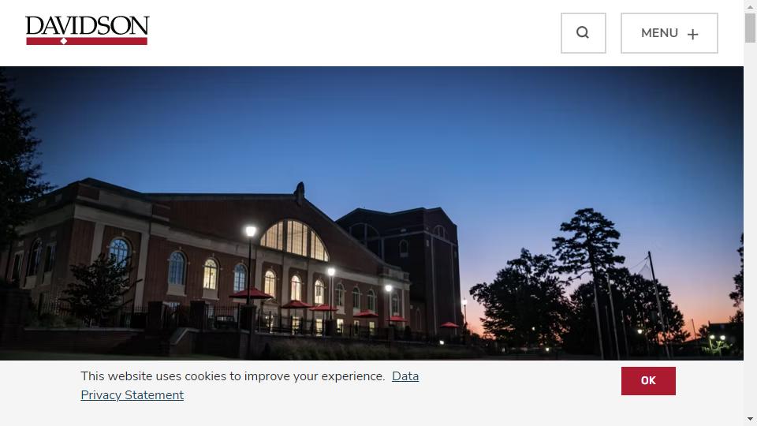Click the large arched lit window in photo
757x426 pixels.
(x=294, y=240)
